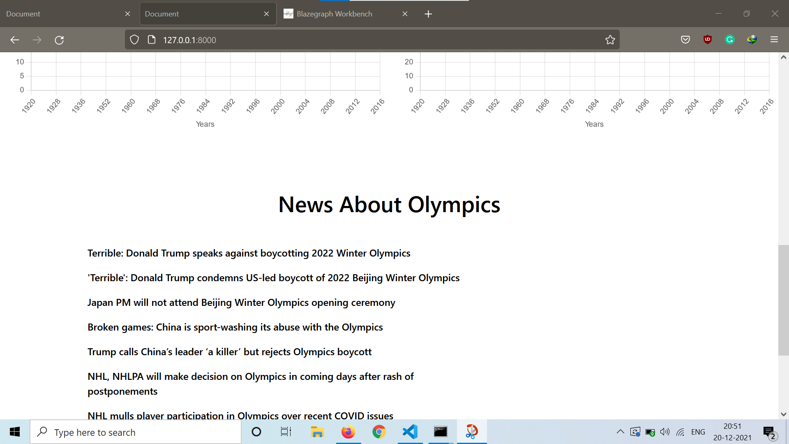Click the page info icon in address bar

(x=152, y=40)
